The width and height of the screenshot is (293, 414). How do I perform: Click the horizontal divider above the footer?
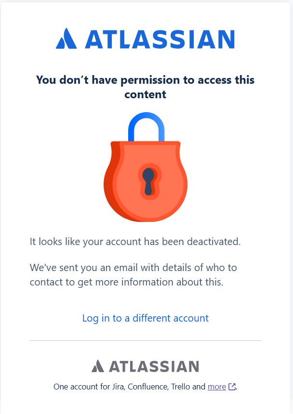click(146, 340)
